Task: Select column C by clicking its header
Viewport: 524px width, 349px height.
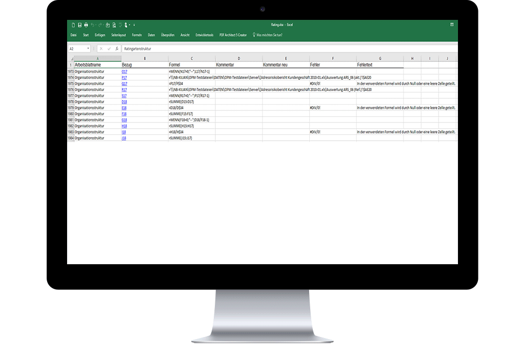Action: (x=191, y=58)
